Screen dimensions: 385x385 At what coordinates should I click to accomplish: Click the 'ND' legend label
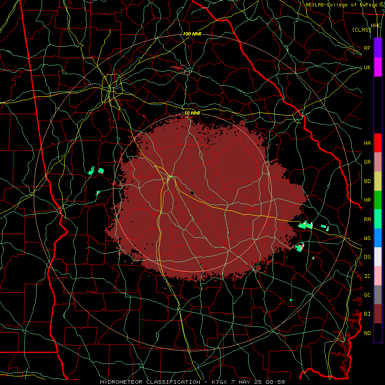367,333
